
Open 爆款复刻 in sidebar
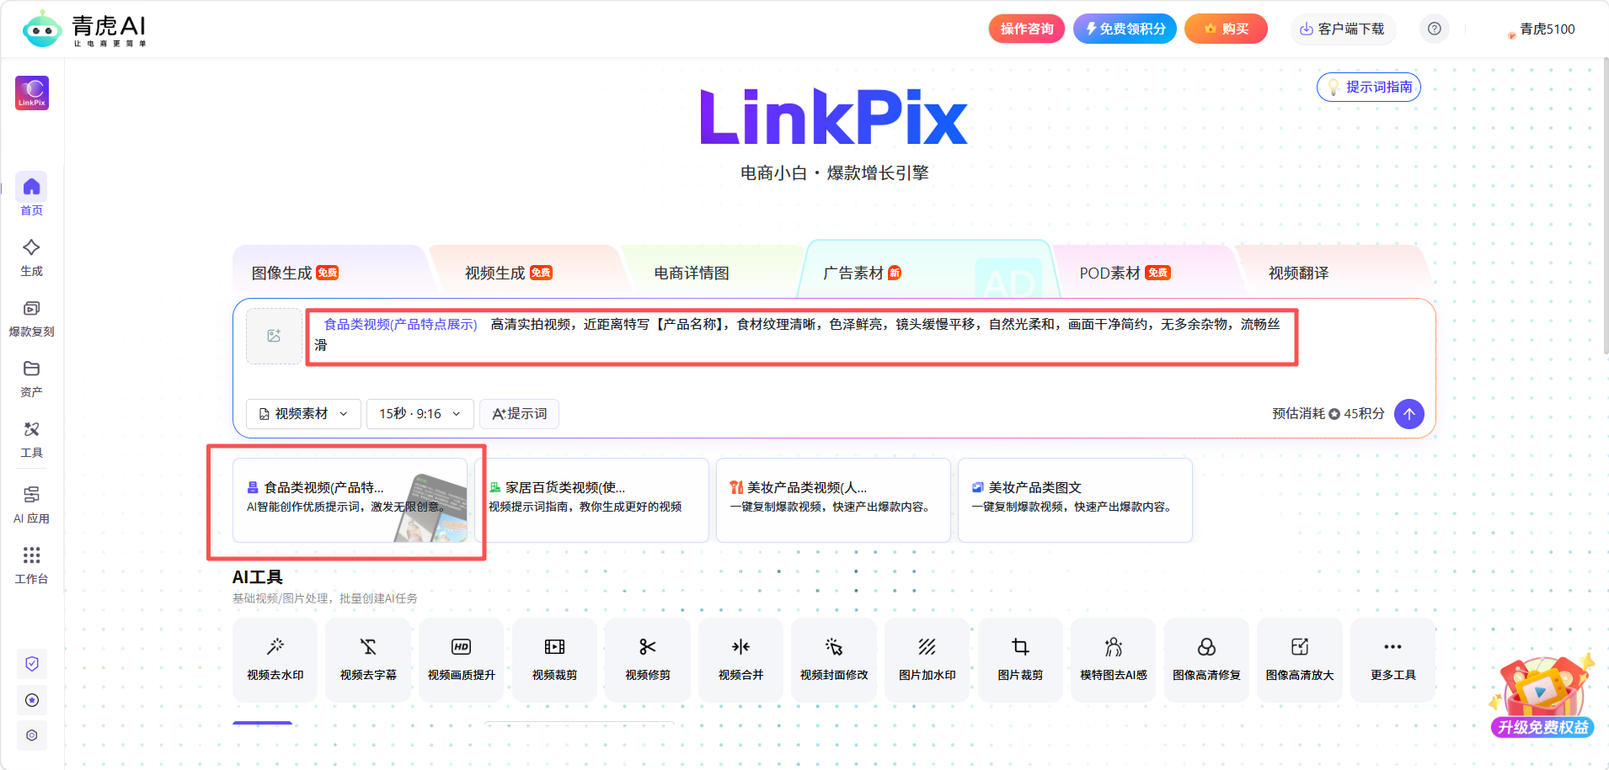click(31, 318)
